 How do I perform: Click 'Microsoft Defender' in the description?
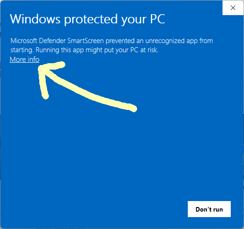[38, 41]
